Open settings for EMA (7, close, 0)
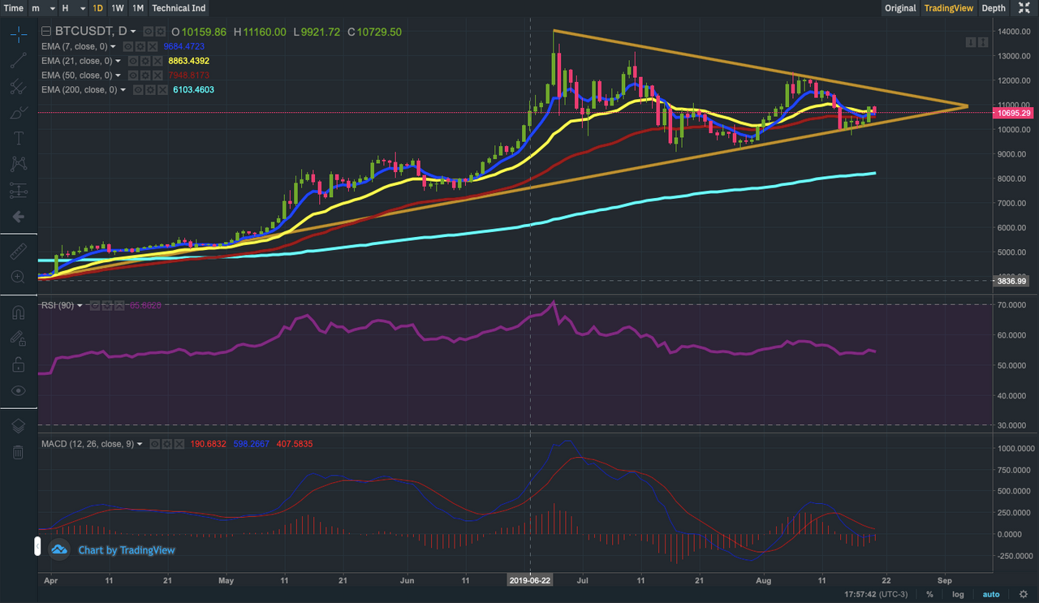Viewport: 1039px width, 603px height. coord(140,46)
